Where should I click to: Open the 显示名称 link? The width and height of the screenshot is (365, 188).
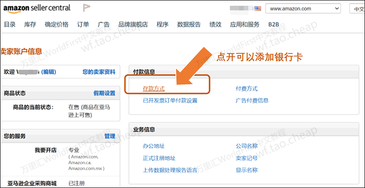point(247,170)
